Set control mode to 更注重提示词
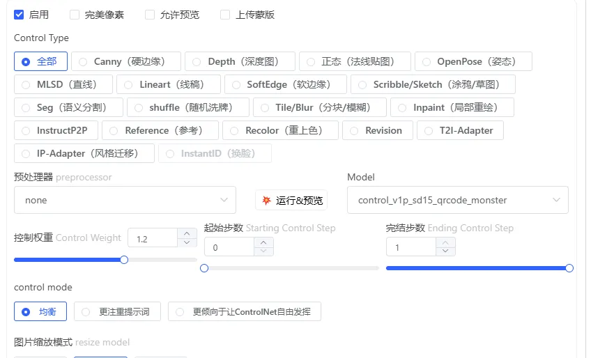Screen dimensions: 591x358 [118, 311]
